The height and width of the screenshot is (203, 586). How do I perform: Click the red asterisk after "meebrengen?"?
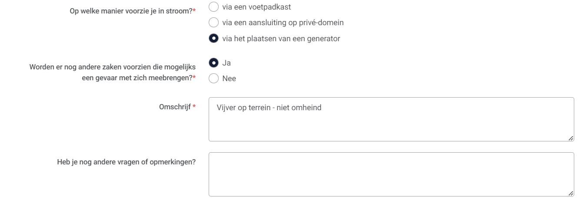(194, 78)
